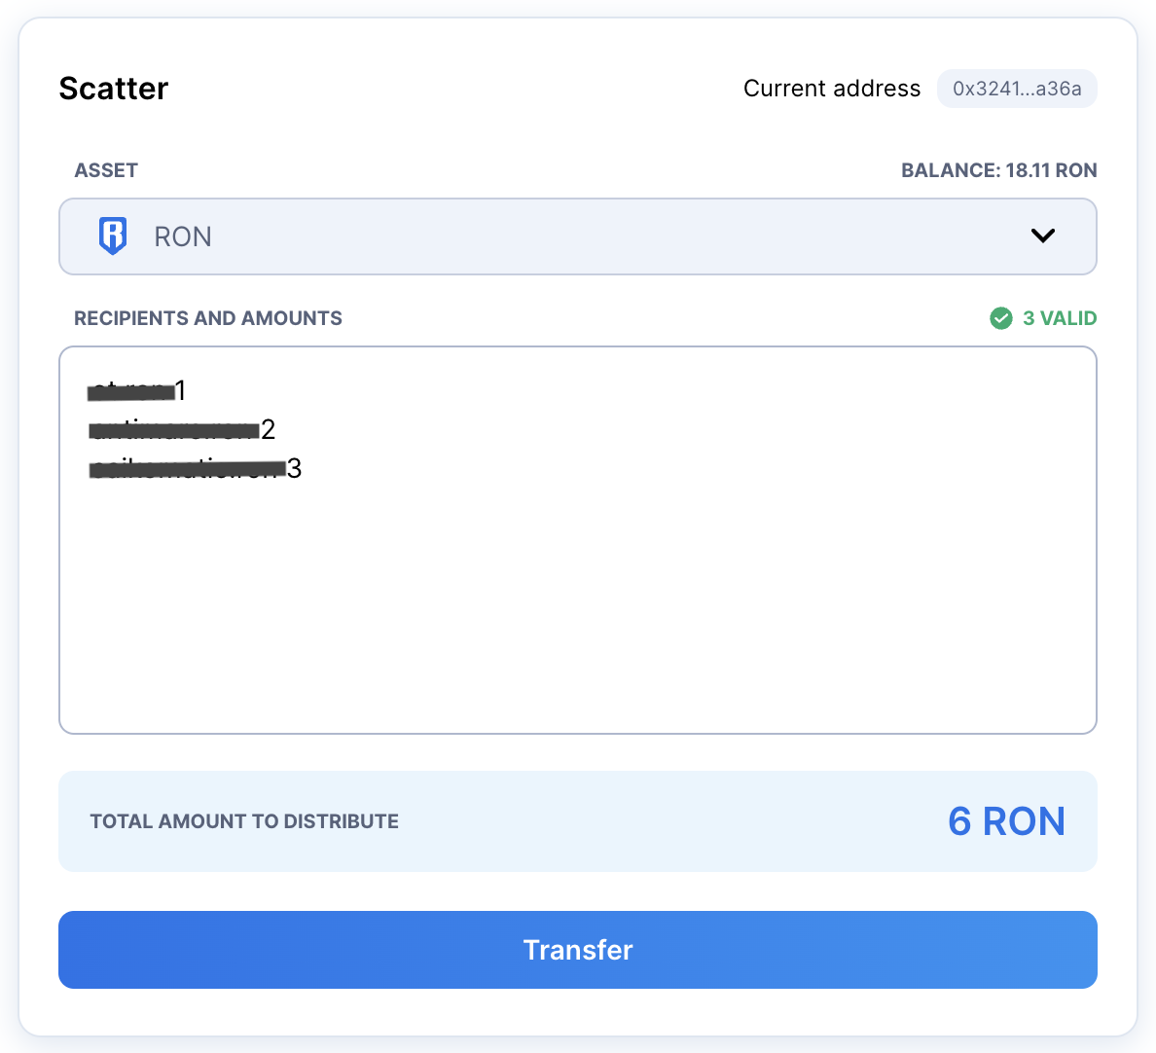Click the 3 VALID status label
1156x1053 pixels.
[1060, 318]
